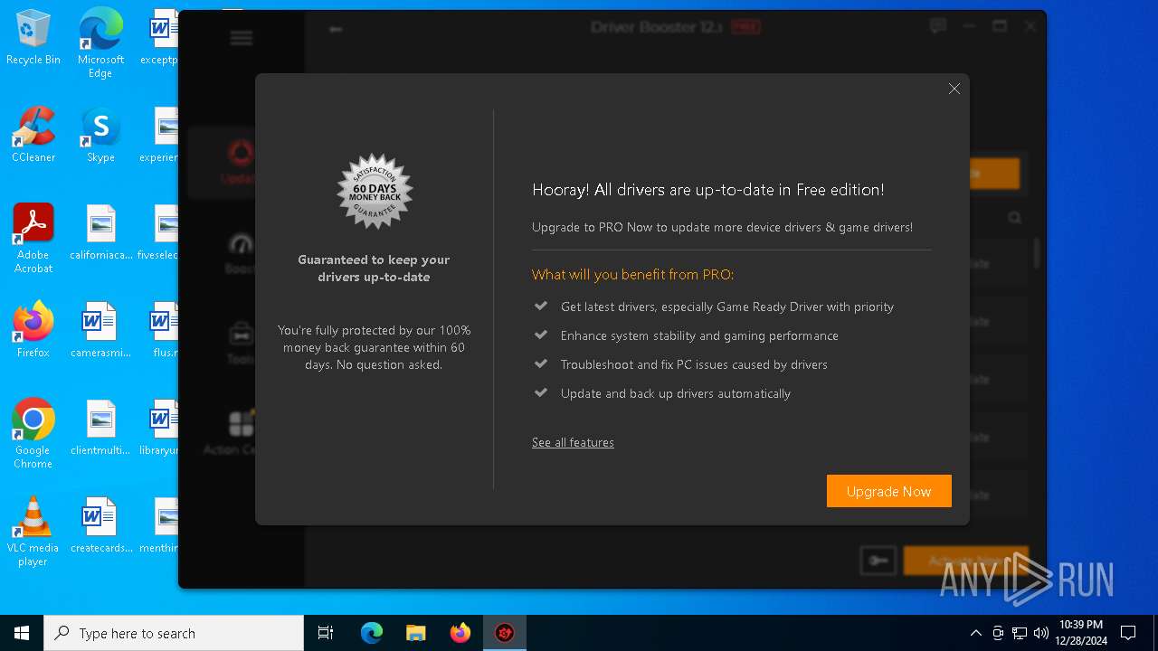Show hidden system tray icons

coord(975,633)
